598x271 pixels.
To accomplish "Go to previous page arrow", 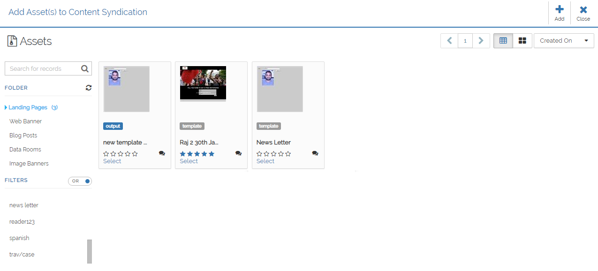I will [x=449, y=41].
